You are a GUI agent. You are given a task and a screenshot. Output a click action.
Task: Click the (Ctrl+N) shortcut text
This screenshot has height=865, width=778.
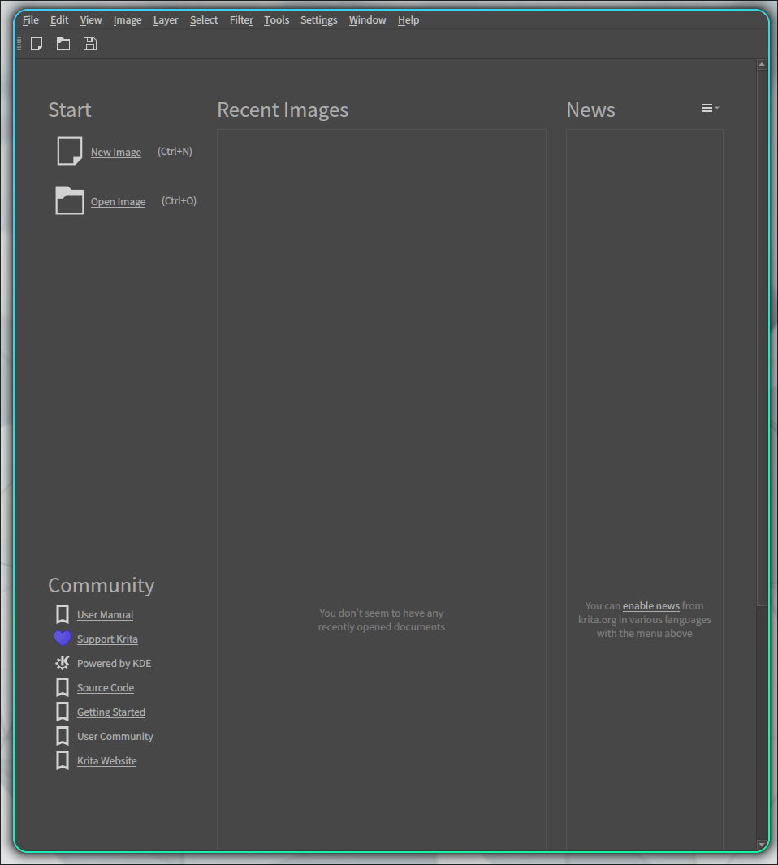(x=175, y=151)
